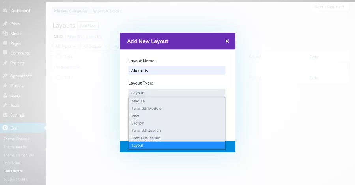
Task: Click the Projects pin icon
Action: [x=5, y=63]
